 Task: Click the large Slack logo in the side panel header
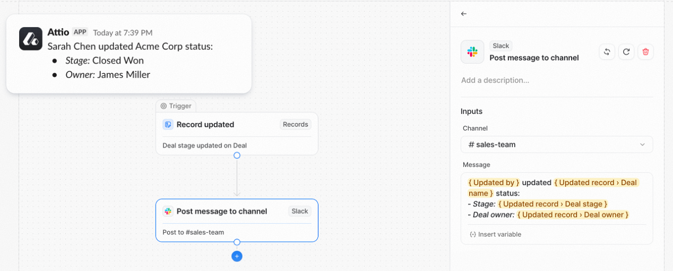pos(472,52)
